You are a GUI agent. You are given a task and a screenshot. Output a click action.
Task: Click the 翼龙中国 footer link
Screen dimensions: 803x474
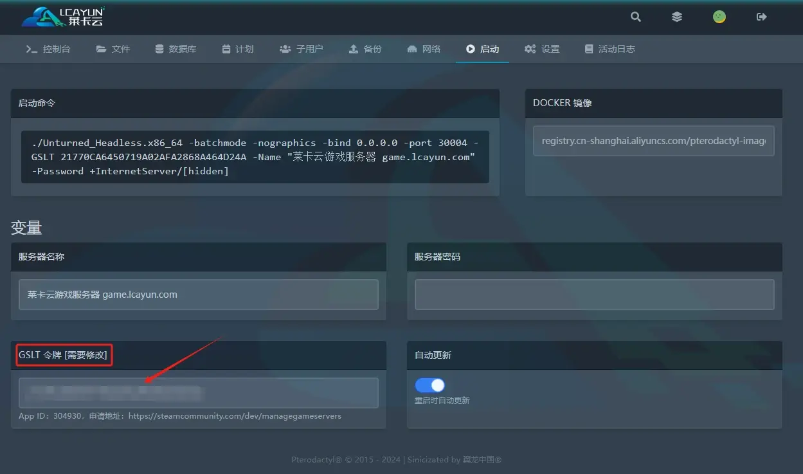point(481,460)
